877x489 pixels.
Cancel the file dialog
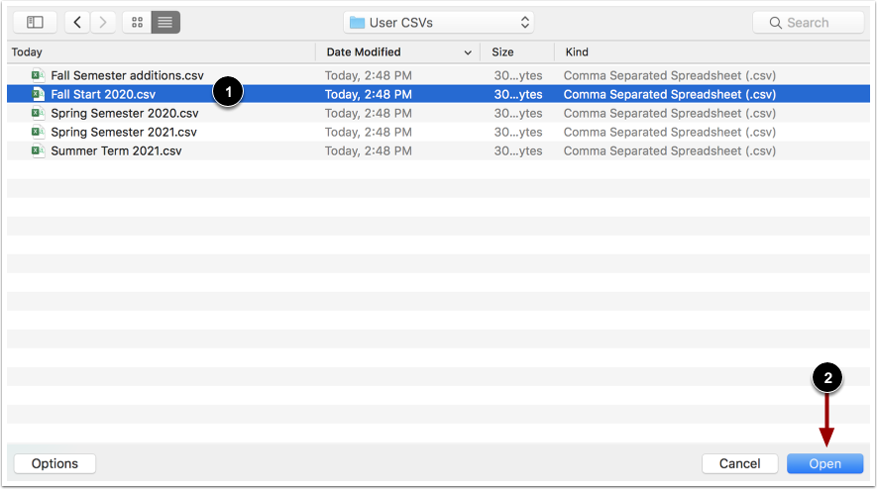pyautogui.click(x=739, y=464)
